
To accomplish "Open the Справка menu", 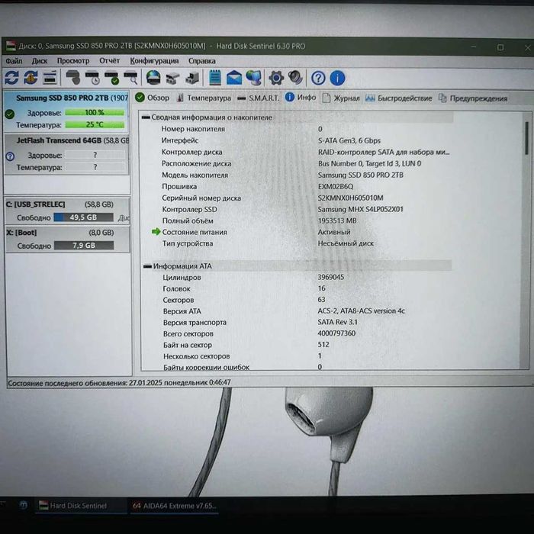I will pyautogui.click(x=202, y=61).
